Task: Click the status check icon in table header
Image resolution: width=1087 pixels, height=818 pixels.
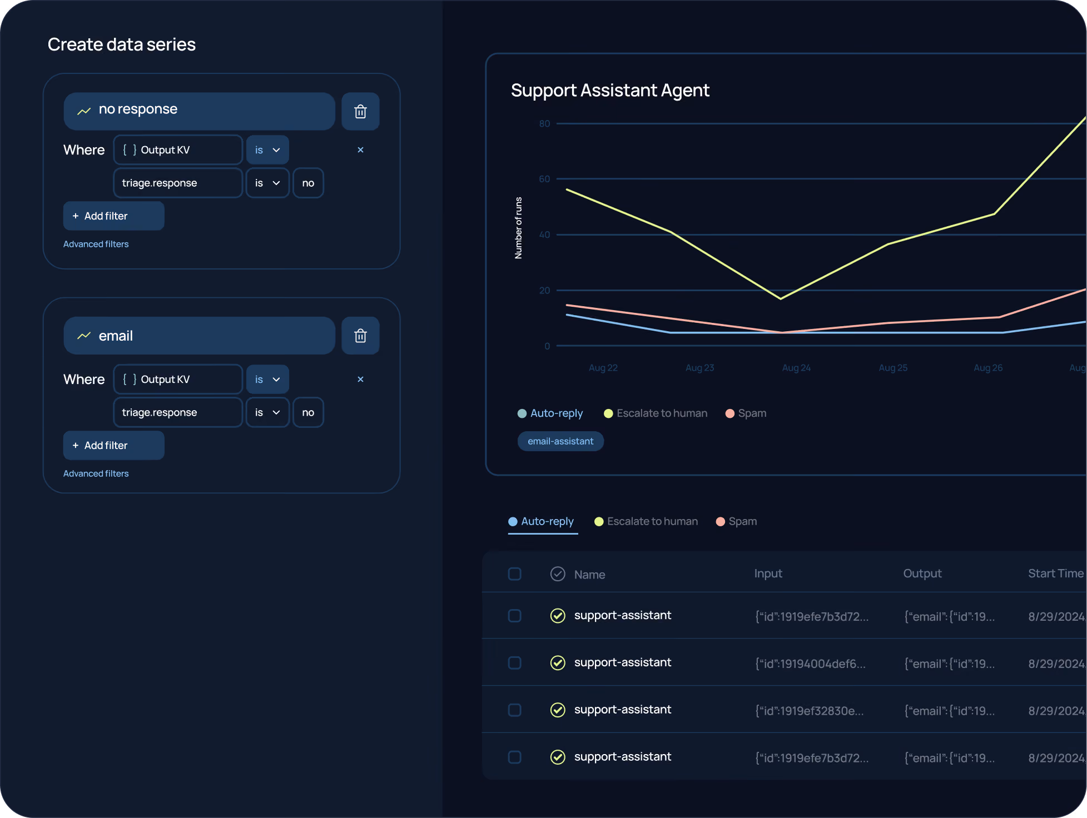Action: click(x=558, y=574)
